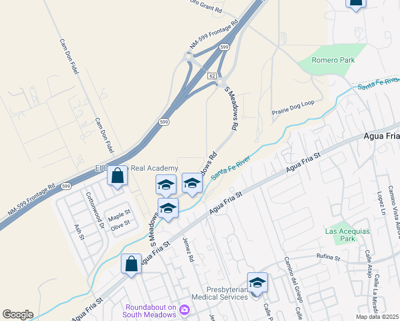
Task: Click the El Camino Real Academy label
Action: coord(137,168)
